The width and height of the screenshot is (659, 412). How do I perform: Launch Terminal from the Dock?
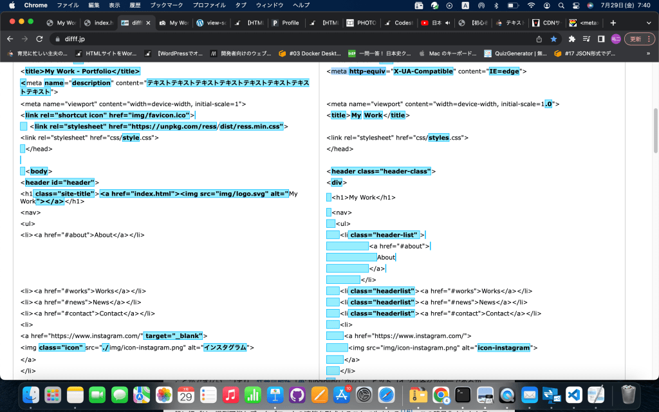pyautogui.click(x=463, y=394)
